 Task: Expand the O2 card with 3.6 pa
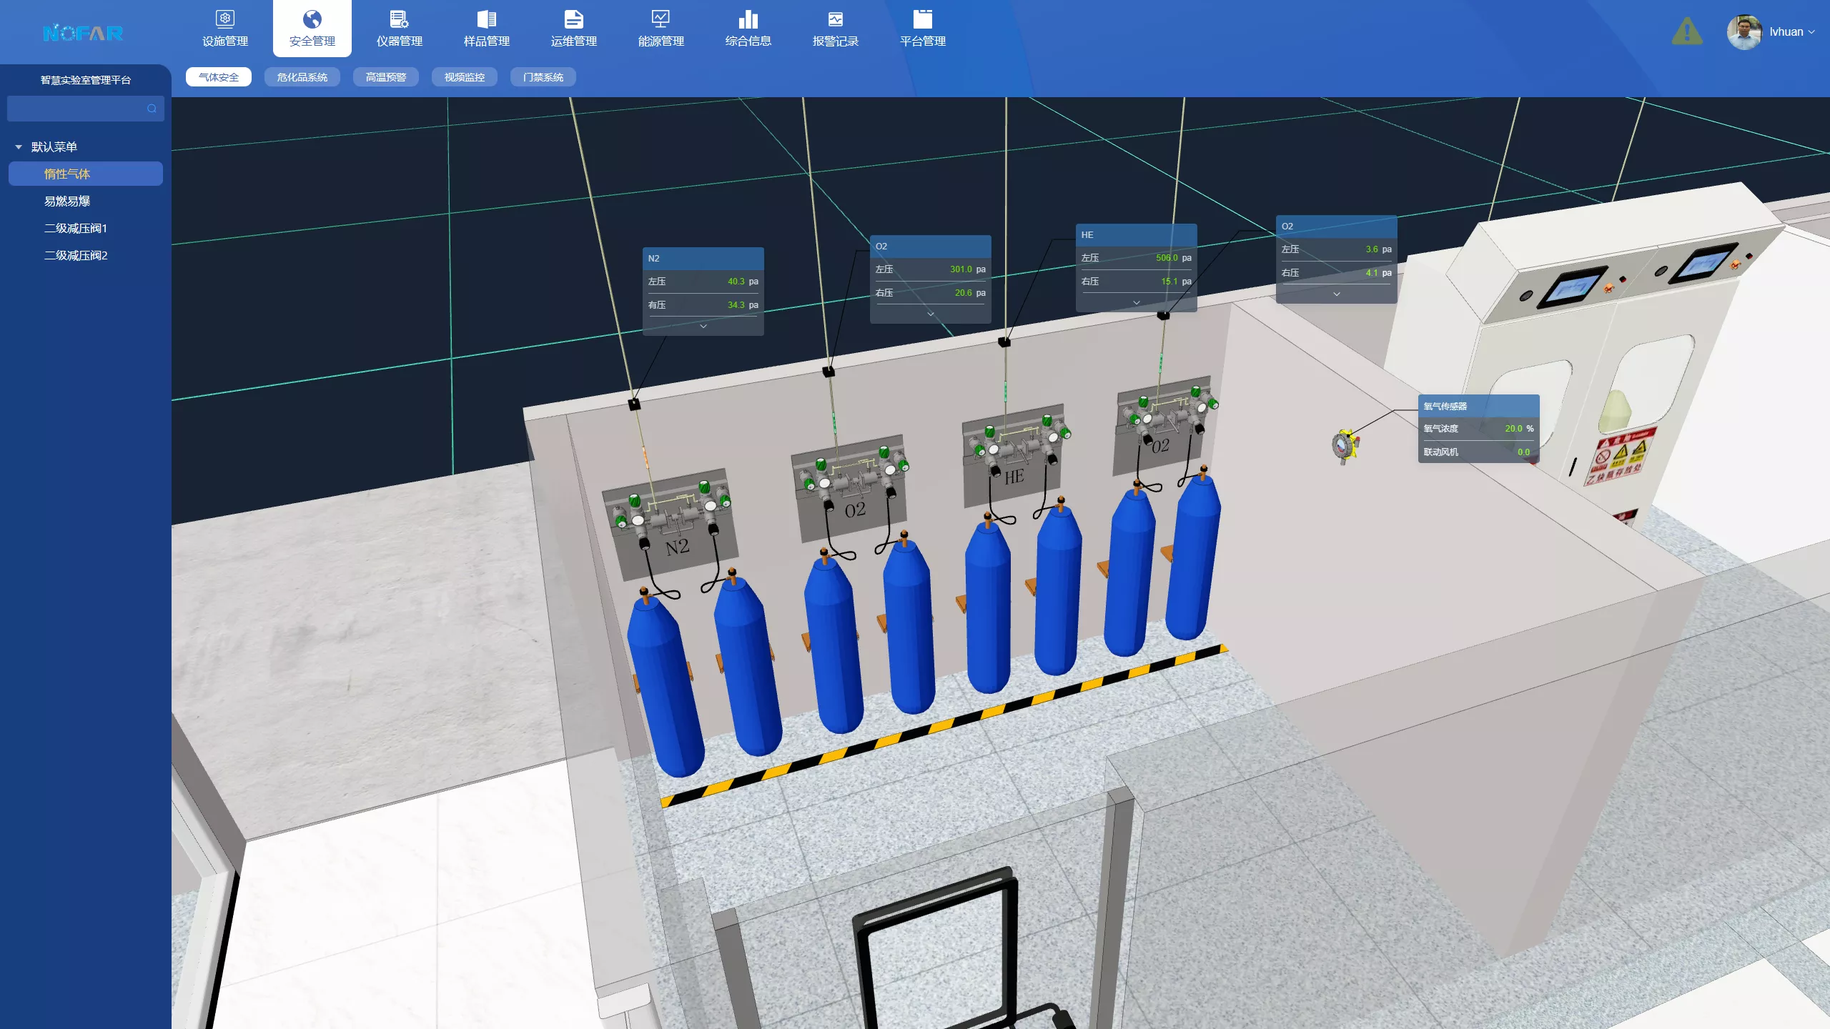tap(1337, 294)
